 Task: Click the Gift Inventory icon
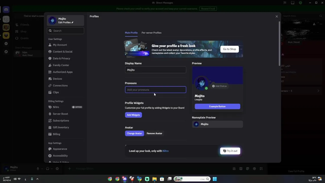click(50, 127)
